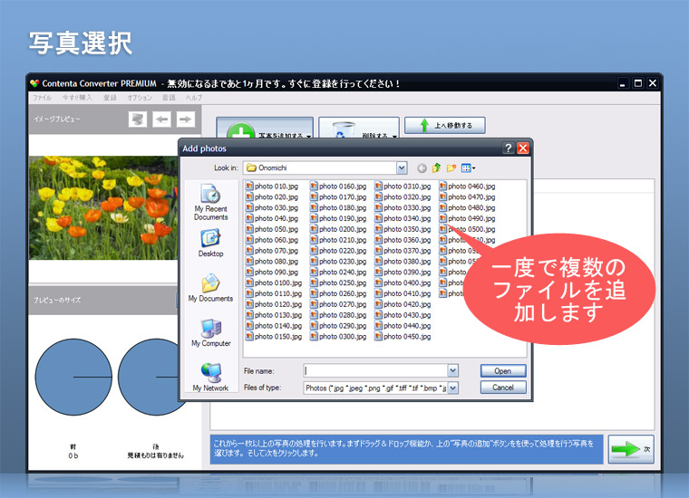This screenshot has height=498, width=689.
Task: Select file photo 0450.jpg
Action: point(403,337)
